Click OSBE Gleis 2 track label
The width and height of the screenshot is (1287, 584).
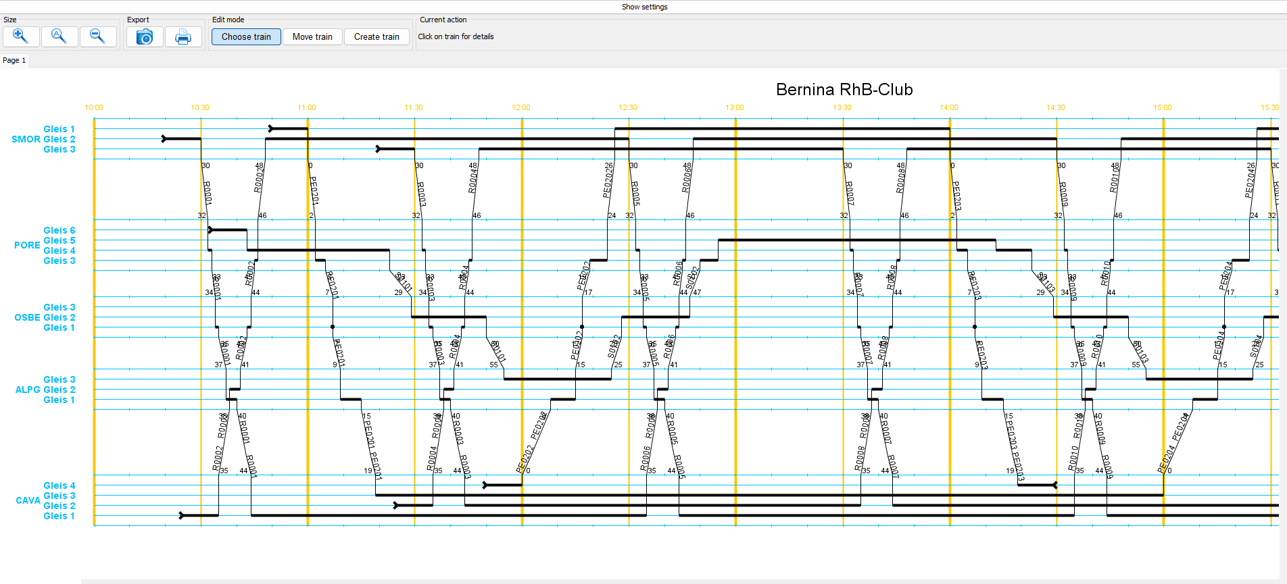(x=59, y=317)
